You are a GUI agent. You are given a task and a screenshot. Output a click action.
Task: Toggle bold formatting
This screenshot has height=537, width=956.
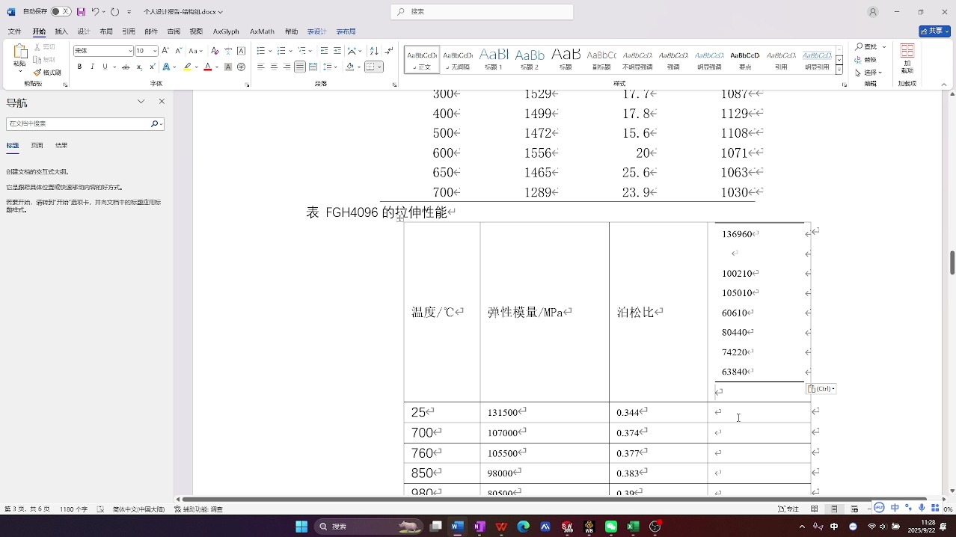79,67
